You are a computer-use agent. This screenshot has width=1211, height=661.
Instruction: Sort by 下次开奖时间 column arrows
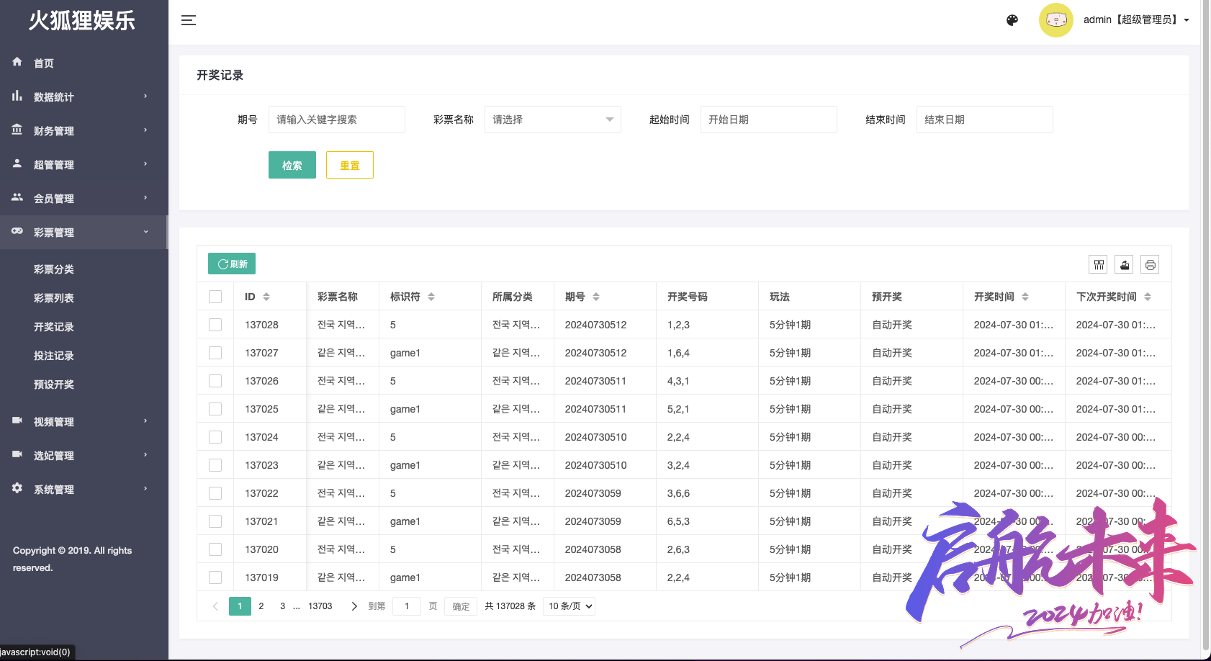coord(1148,297)
